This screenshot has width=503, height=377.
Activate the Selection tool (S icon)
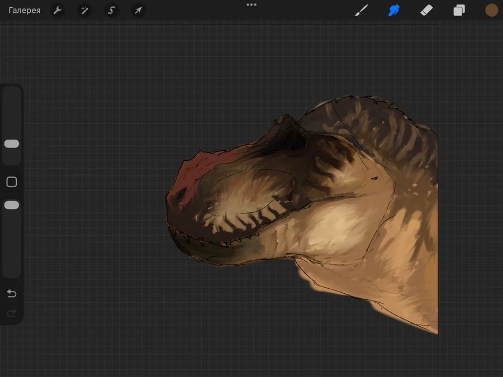click(111, 11)
